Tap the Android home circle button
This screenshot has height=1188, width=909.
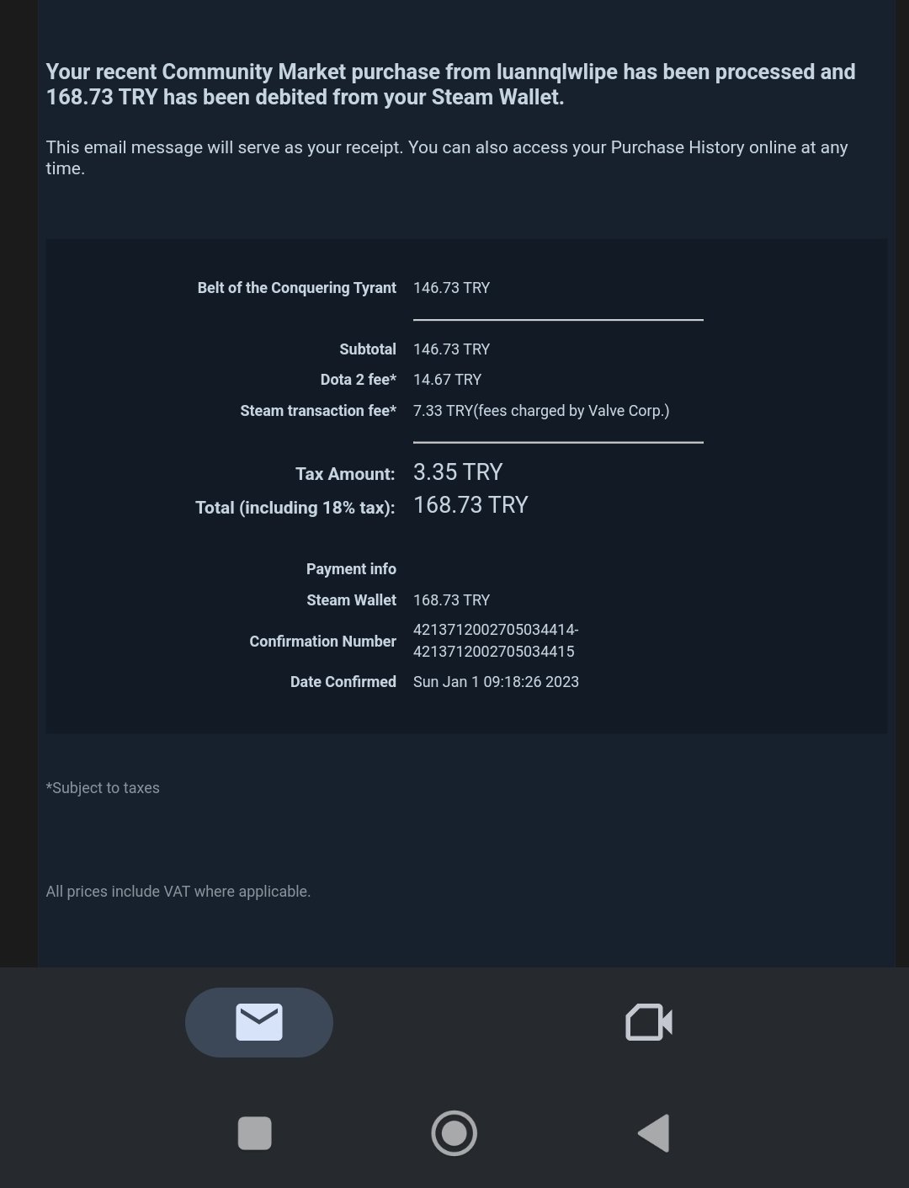pos(454,1133)
